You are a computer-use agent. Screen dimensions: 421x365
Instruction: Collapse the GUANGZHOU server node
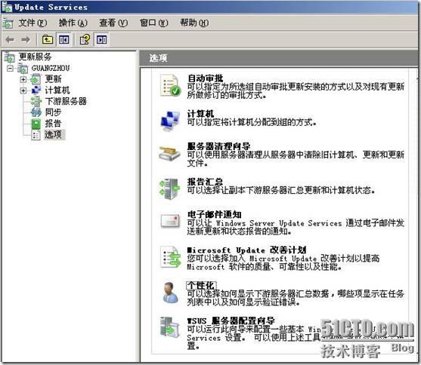click(10, 69)
